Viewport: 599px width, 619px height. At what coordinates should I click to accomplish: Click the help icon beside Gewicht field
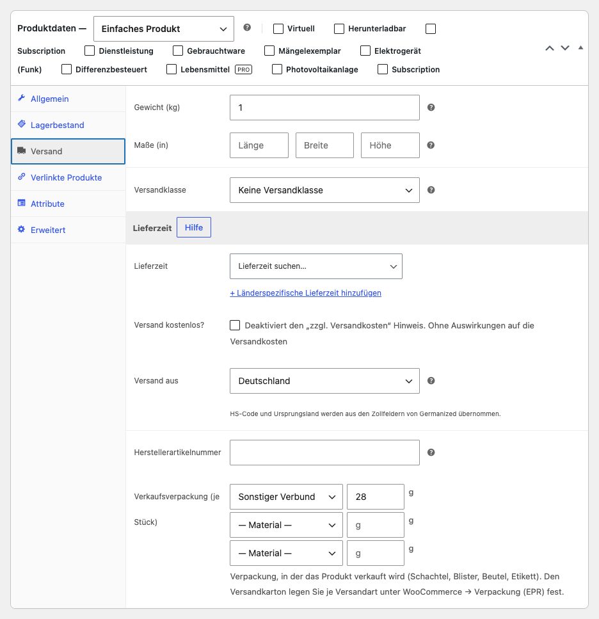(431, 108)
